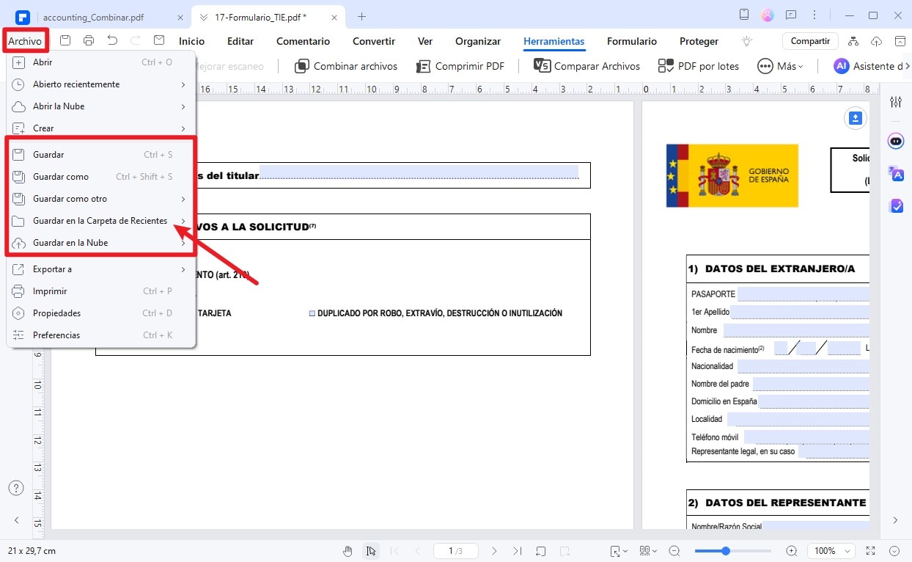Choose Imprimir from the menu
Viewport: 912px width, 562px height.
click(100, 291)
